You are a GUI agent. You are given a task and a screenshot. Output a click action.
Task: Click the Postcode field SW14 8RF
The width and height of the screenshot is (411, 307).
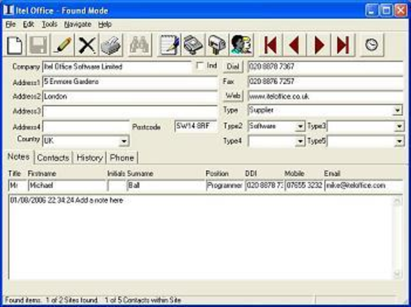[x=196, y=126]
